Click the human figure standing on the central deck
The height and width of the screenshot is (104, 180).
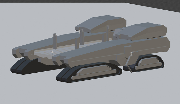tap(52, 52)
